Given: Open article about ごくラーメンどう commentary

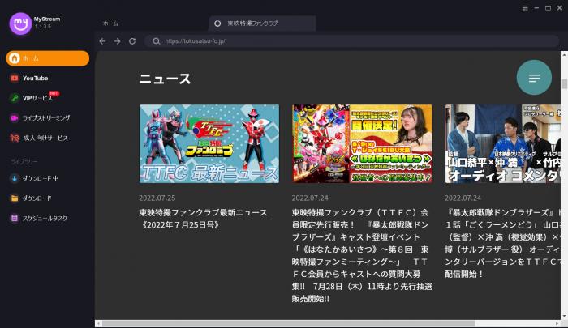Looking at the screenshot, I should click(x=503, y=243).
